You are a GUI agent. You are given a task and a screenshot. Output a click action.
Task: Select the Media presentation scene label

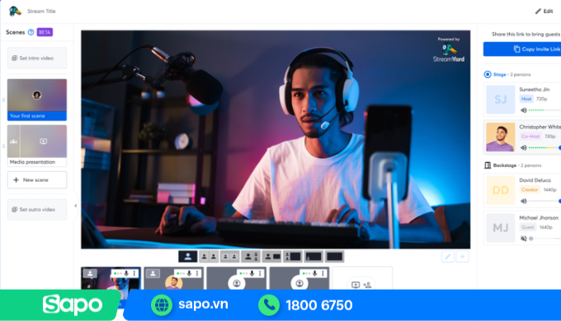point(32,162)
